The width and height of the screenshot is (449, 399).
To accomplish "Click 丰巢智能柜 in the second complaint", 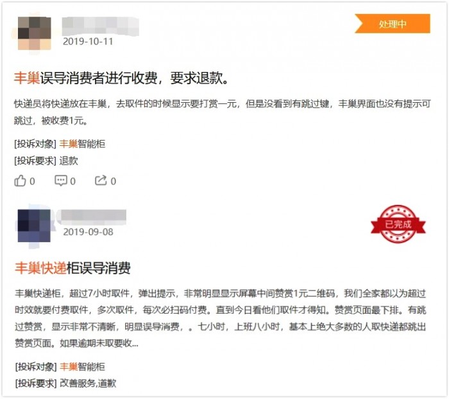I will pos(83,367).
